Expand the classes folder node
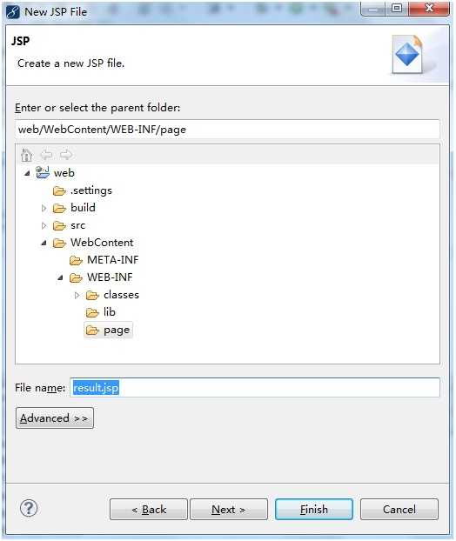The image size is (456, 541). [77, 295]
